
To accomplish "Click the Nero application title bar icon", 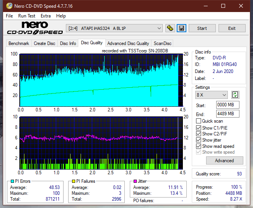I will [9, 6].
